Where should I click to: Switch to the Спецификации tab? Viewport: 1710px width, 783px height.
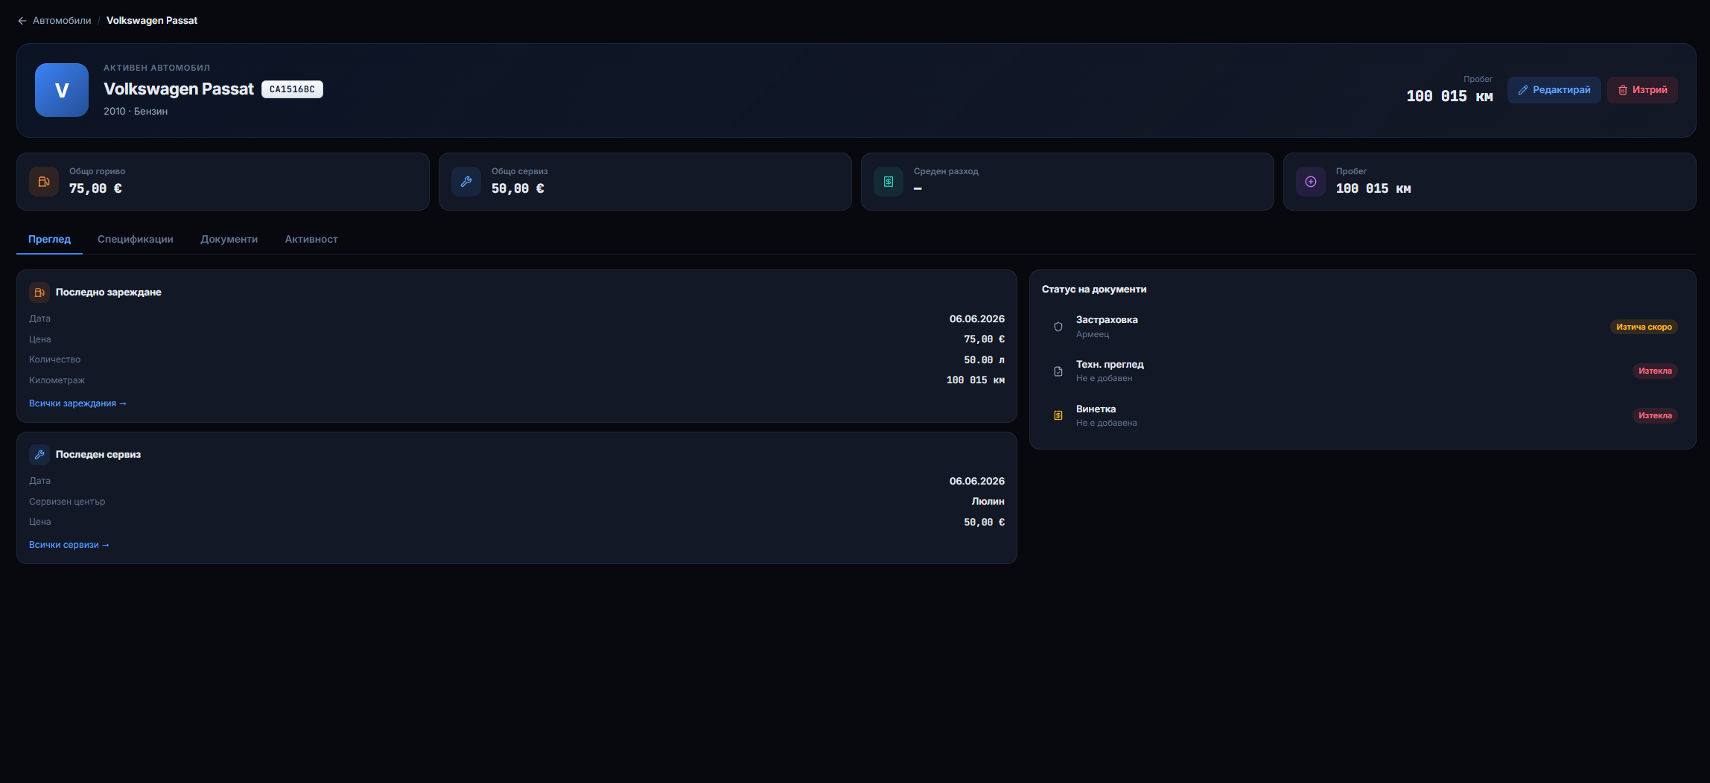[136, 240]
